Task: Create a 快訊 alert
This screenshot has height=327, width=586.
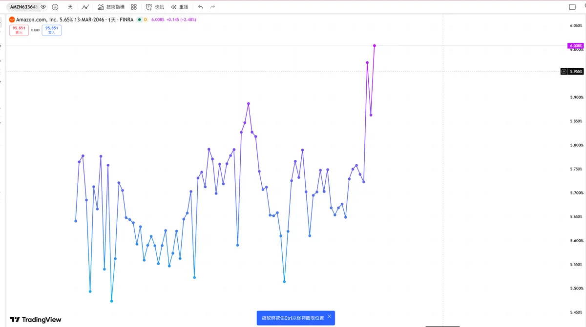Action: [x=155, y=7]
